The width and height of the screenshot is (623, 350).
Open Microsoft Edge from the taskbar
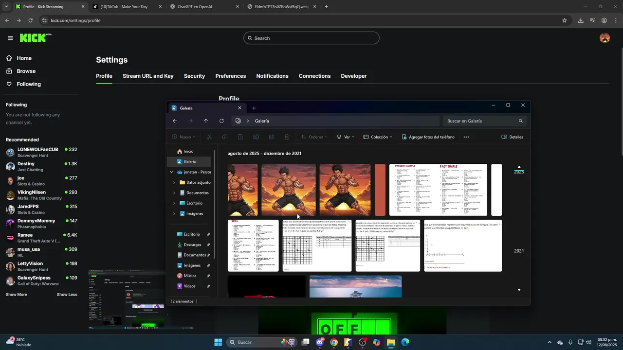(x=405, y=342)
